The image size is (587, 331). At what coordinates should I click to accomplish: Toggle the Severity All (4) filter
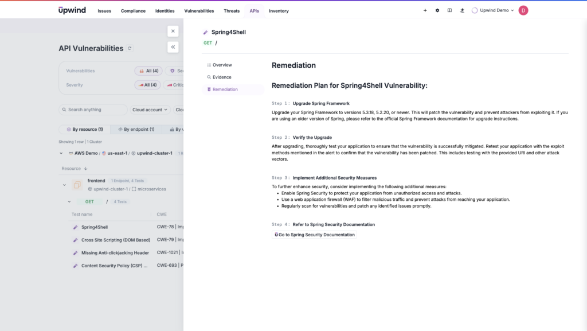[148, 84]
